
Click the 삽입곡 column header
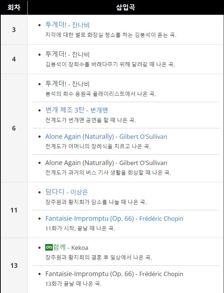tap(126, 8)
